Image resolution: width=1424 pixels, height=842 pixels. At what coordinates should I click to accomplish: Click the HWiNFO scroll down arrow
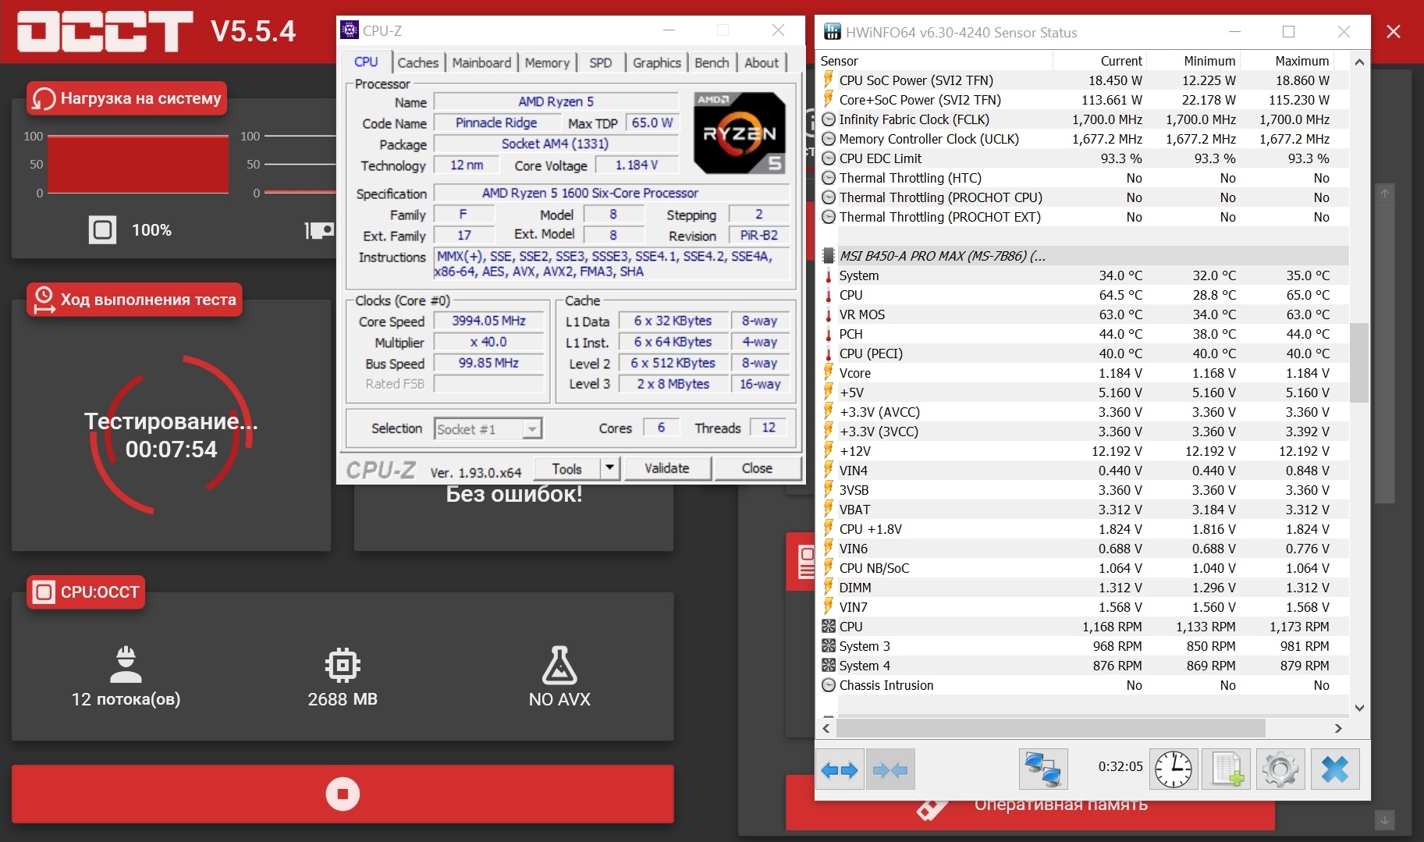coord(1359,708)
